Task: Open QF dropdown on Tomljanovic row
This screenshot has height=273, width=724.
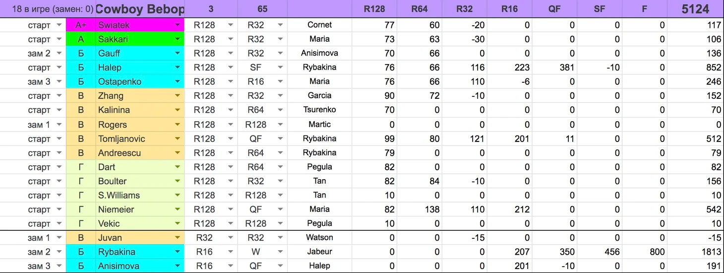Action: (280, 138)
